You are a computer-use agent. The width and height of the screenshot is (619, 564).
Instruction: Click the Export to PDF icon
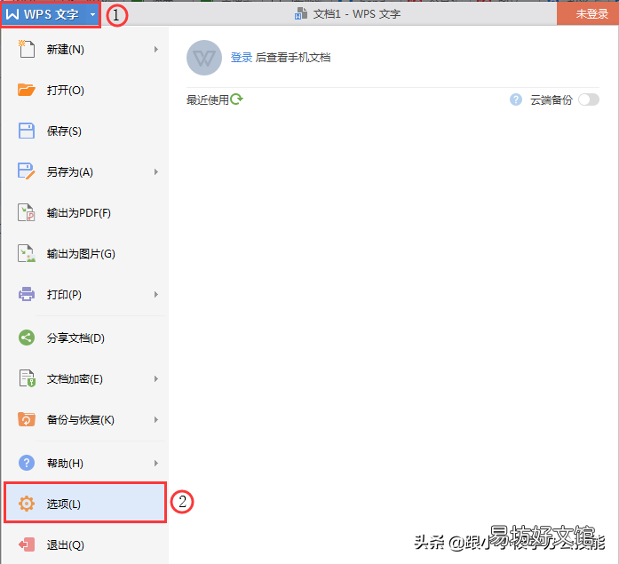27,213
